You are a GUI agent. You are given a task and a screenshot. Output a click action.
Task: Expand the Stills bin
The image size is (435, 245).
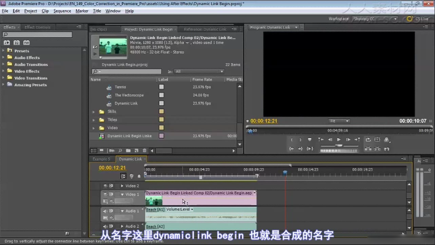click(x=94, y=112)
